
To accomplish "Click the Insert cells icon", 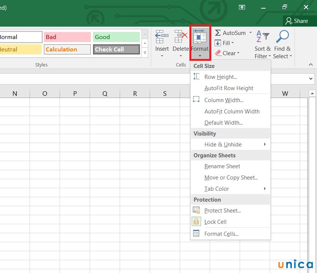I will (x=162, y=36).
